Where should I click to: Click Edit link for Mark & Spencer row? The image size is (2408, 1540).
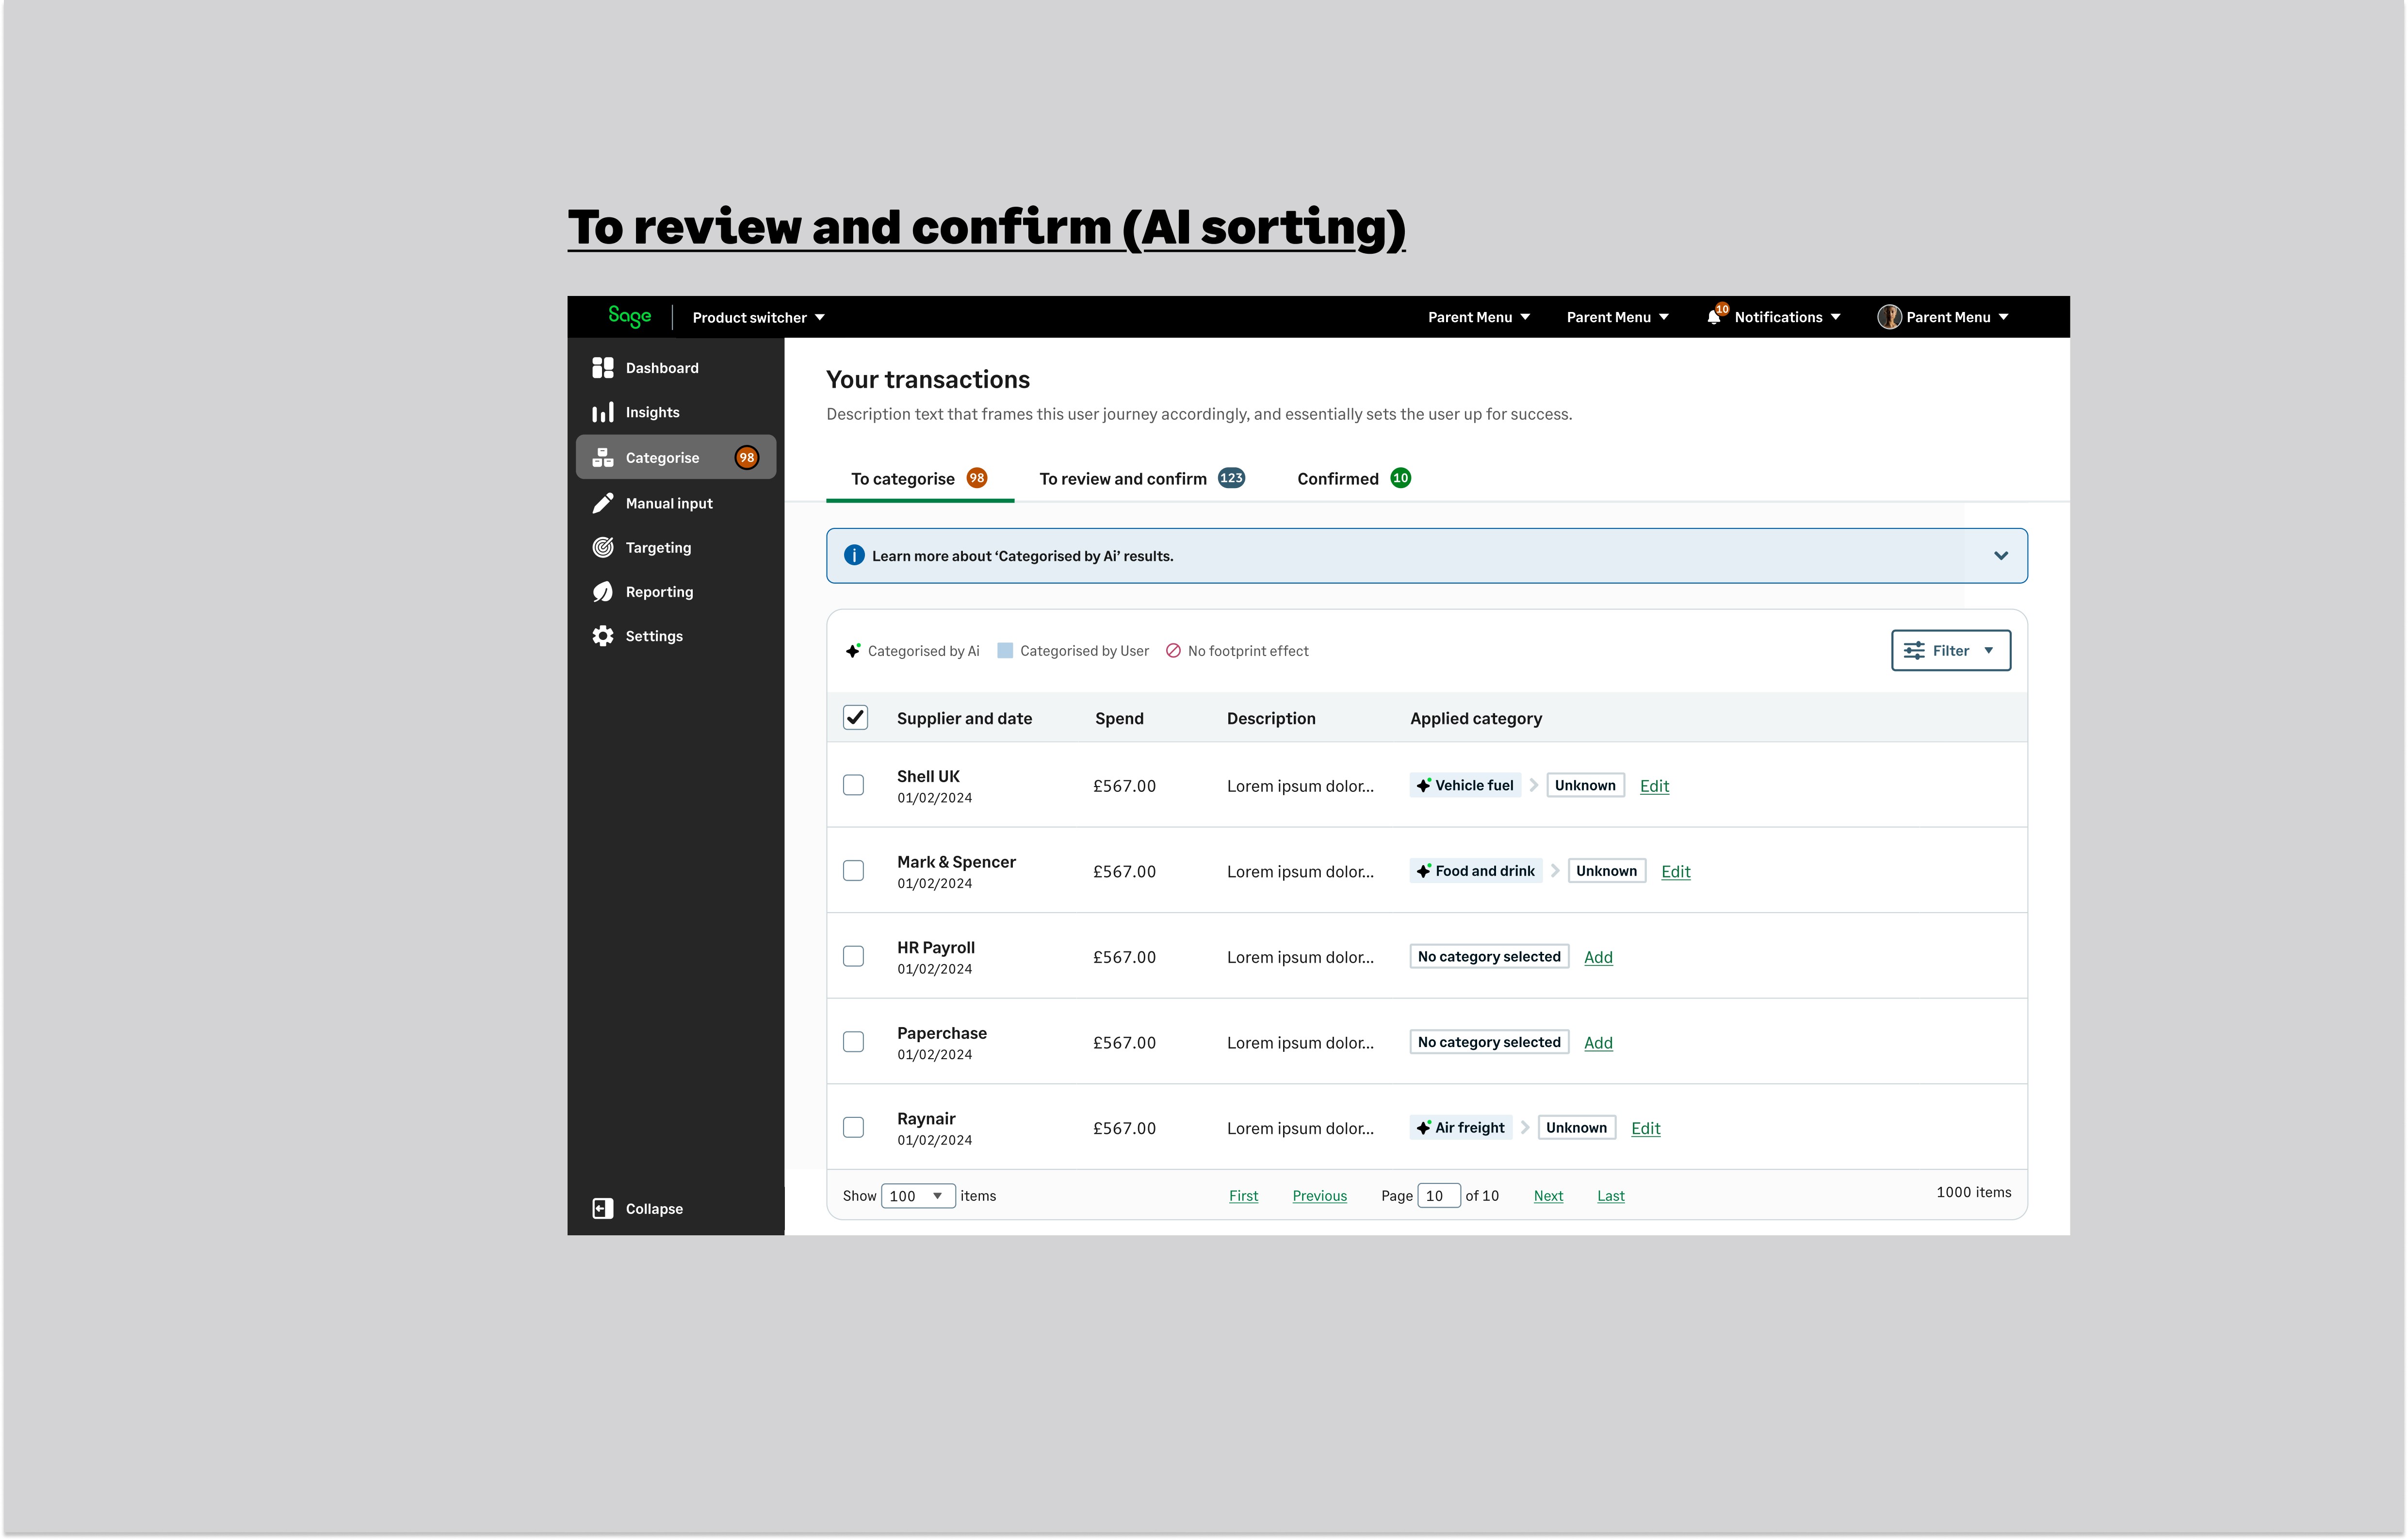tap(1675, 871)
